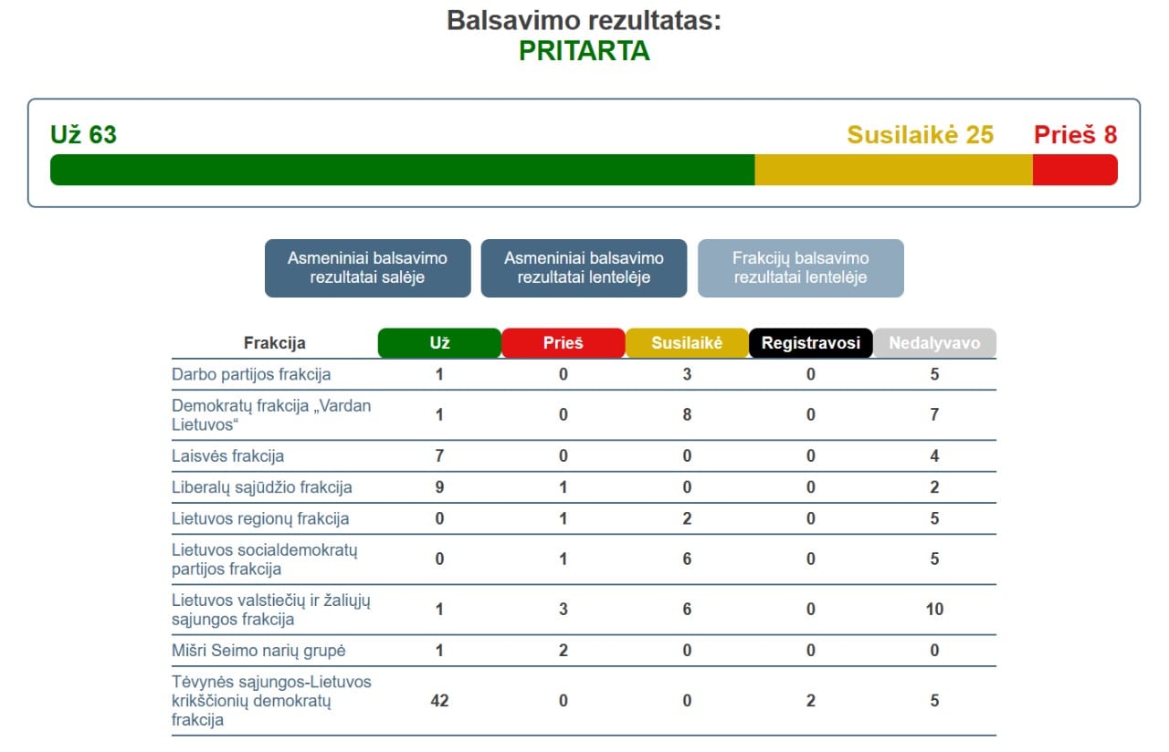Click Prieš value 1 for Lietuvos regionų
The width and height of the screenshot is (1169, 752).
click(563, 518)
